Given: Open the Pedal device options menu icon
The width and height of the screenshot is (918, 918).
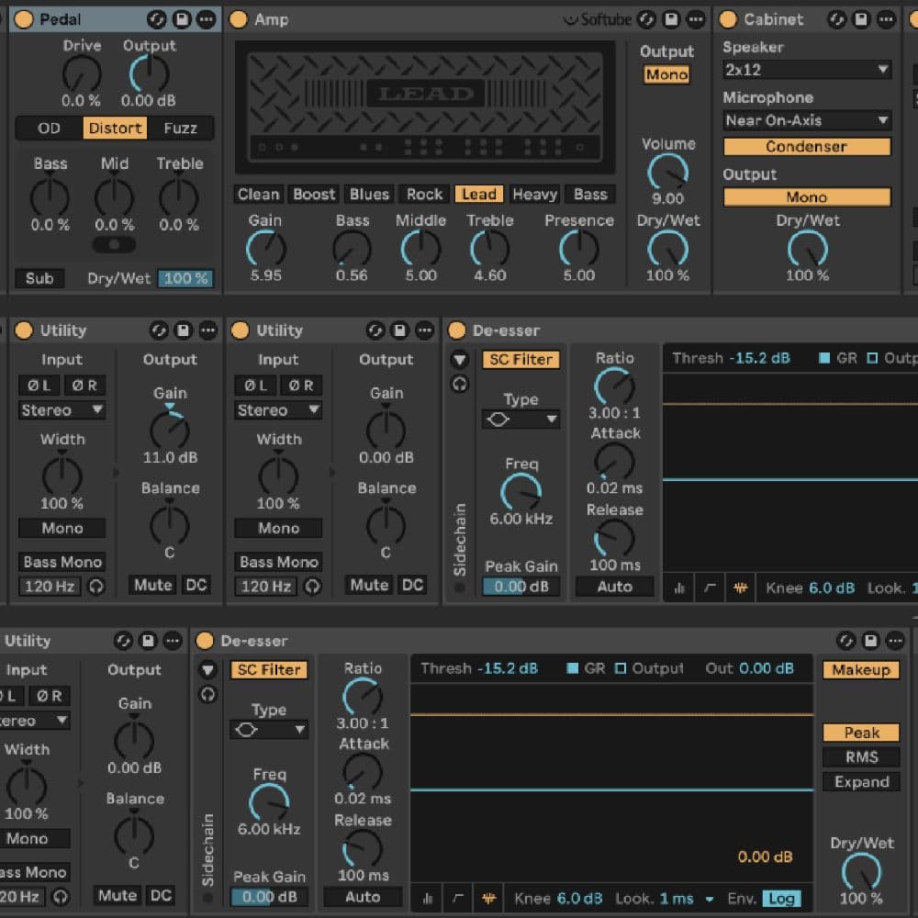Looking at the screenshot, I should point(206,19).
